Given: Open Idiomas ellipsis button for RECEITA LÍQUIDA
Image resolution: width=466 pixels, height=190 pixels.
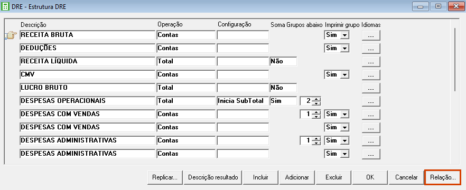Looking at the screenshot, I should 371,62.
